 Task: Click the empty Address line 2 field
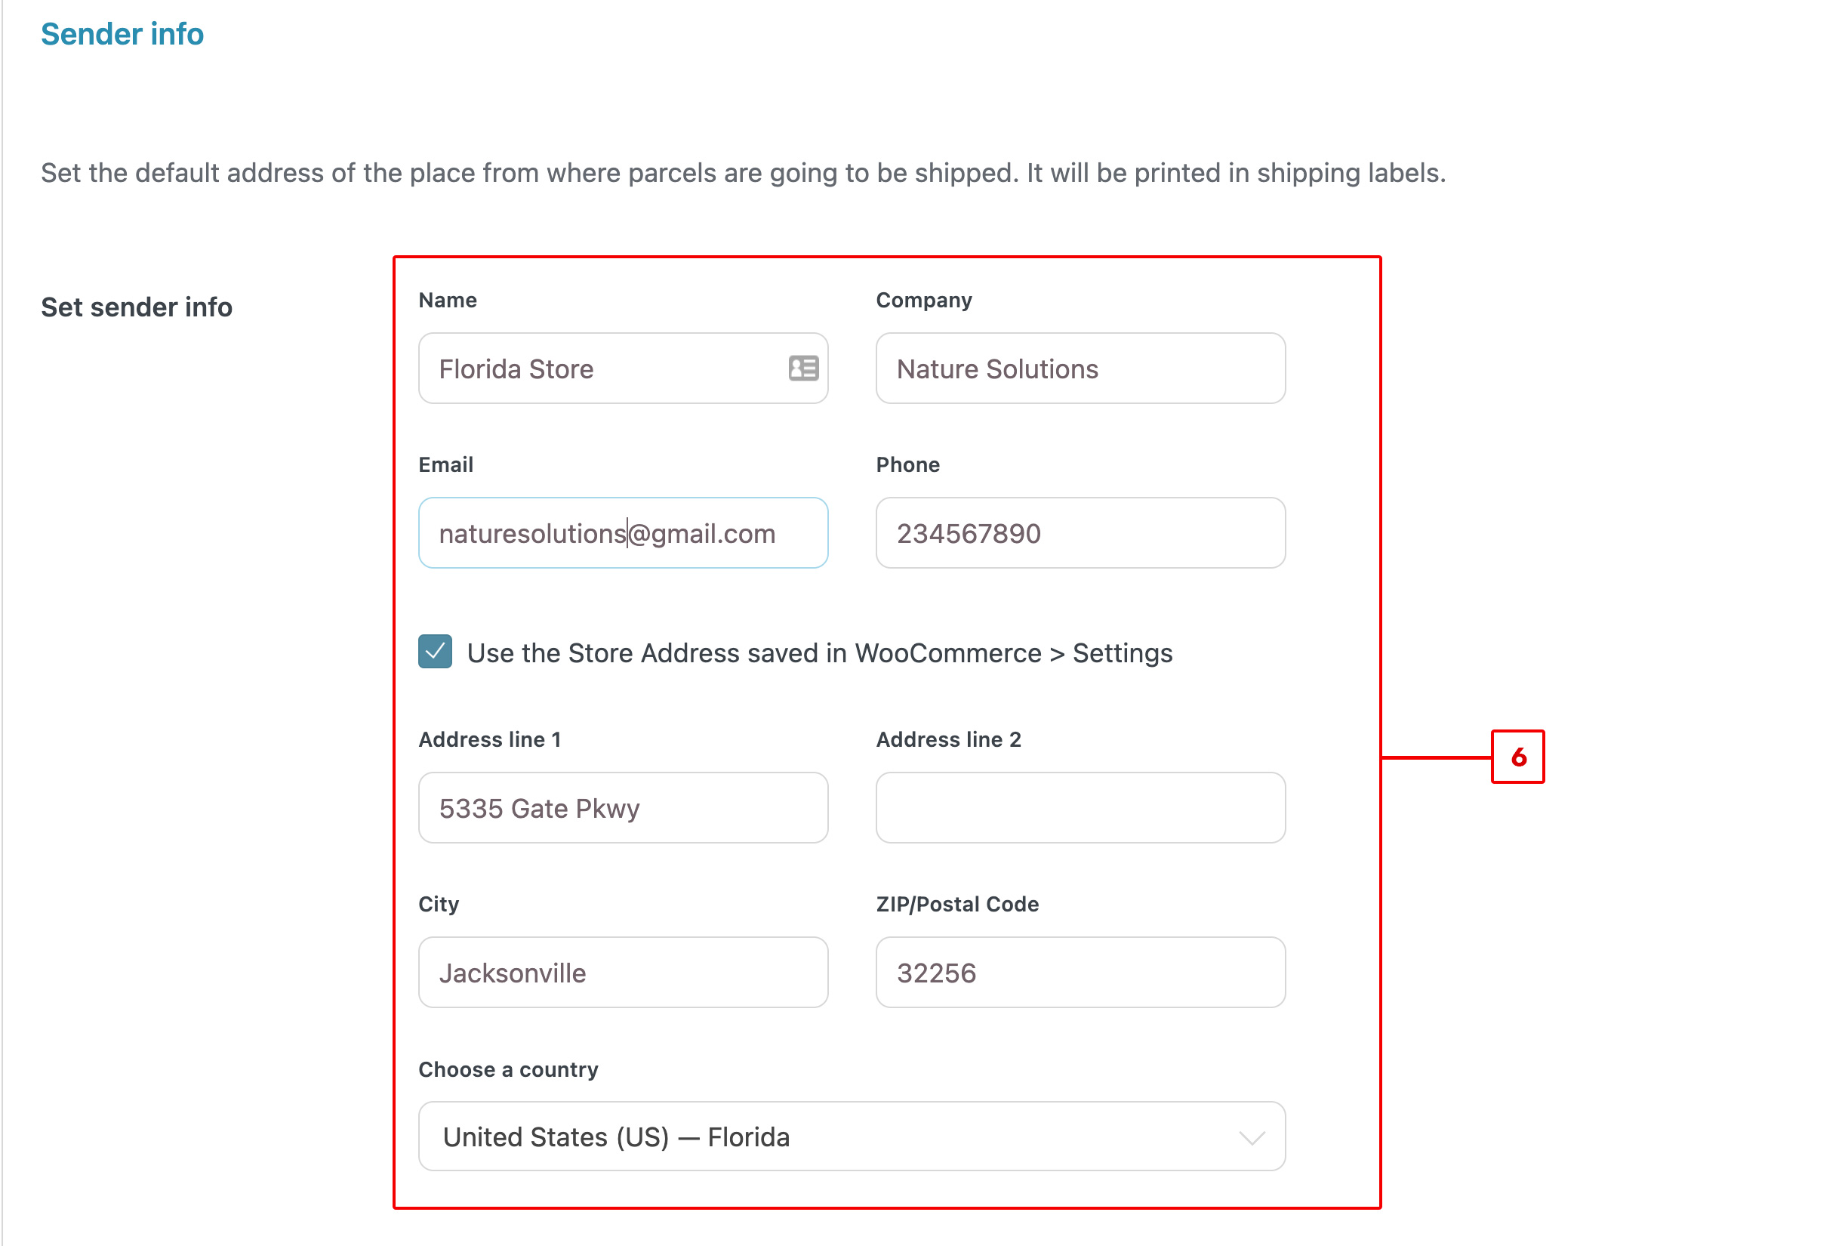[x=1080, y=808]
